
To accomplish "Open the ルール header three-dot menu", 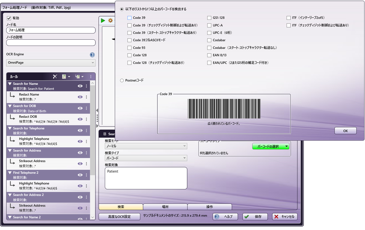I will (91, 77).
